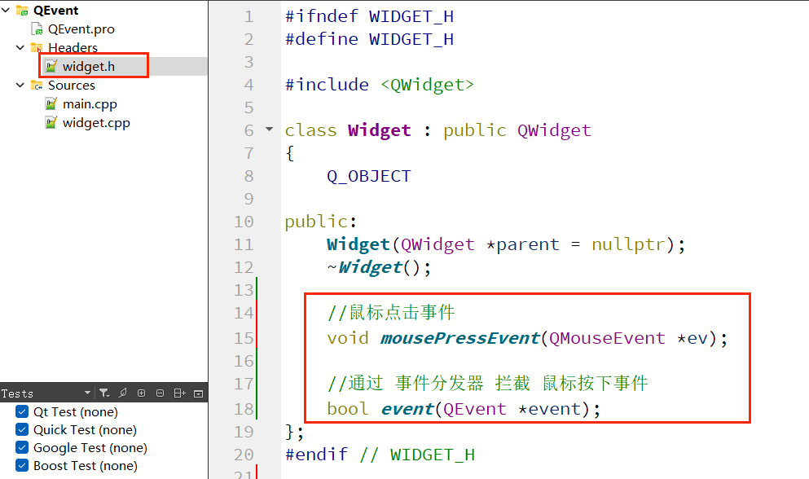Collapse the Sources folder node
The width and height of the screenshot is (809, 479).
pyautogui.click(x=20, y=86)
